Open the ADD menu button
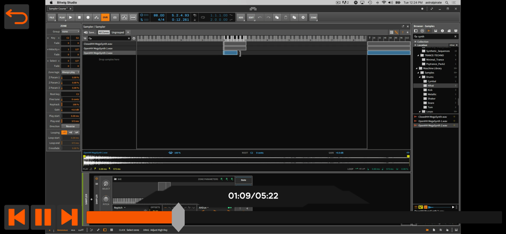The image size is (506, 234). click(241, 17)
